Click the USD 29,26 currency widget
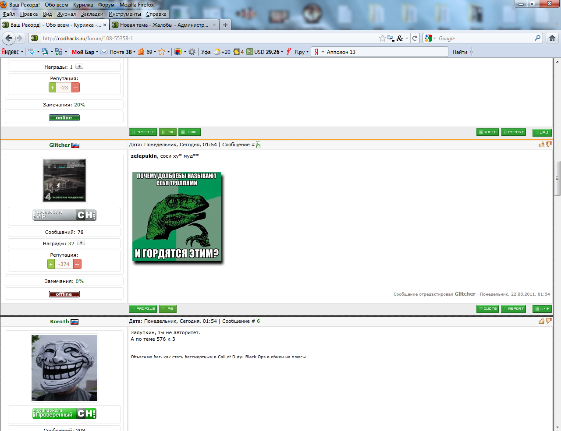 (264, 52)
